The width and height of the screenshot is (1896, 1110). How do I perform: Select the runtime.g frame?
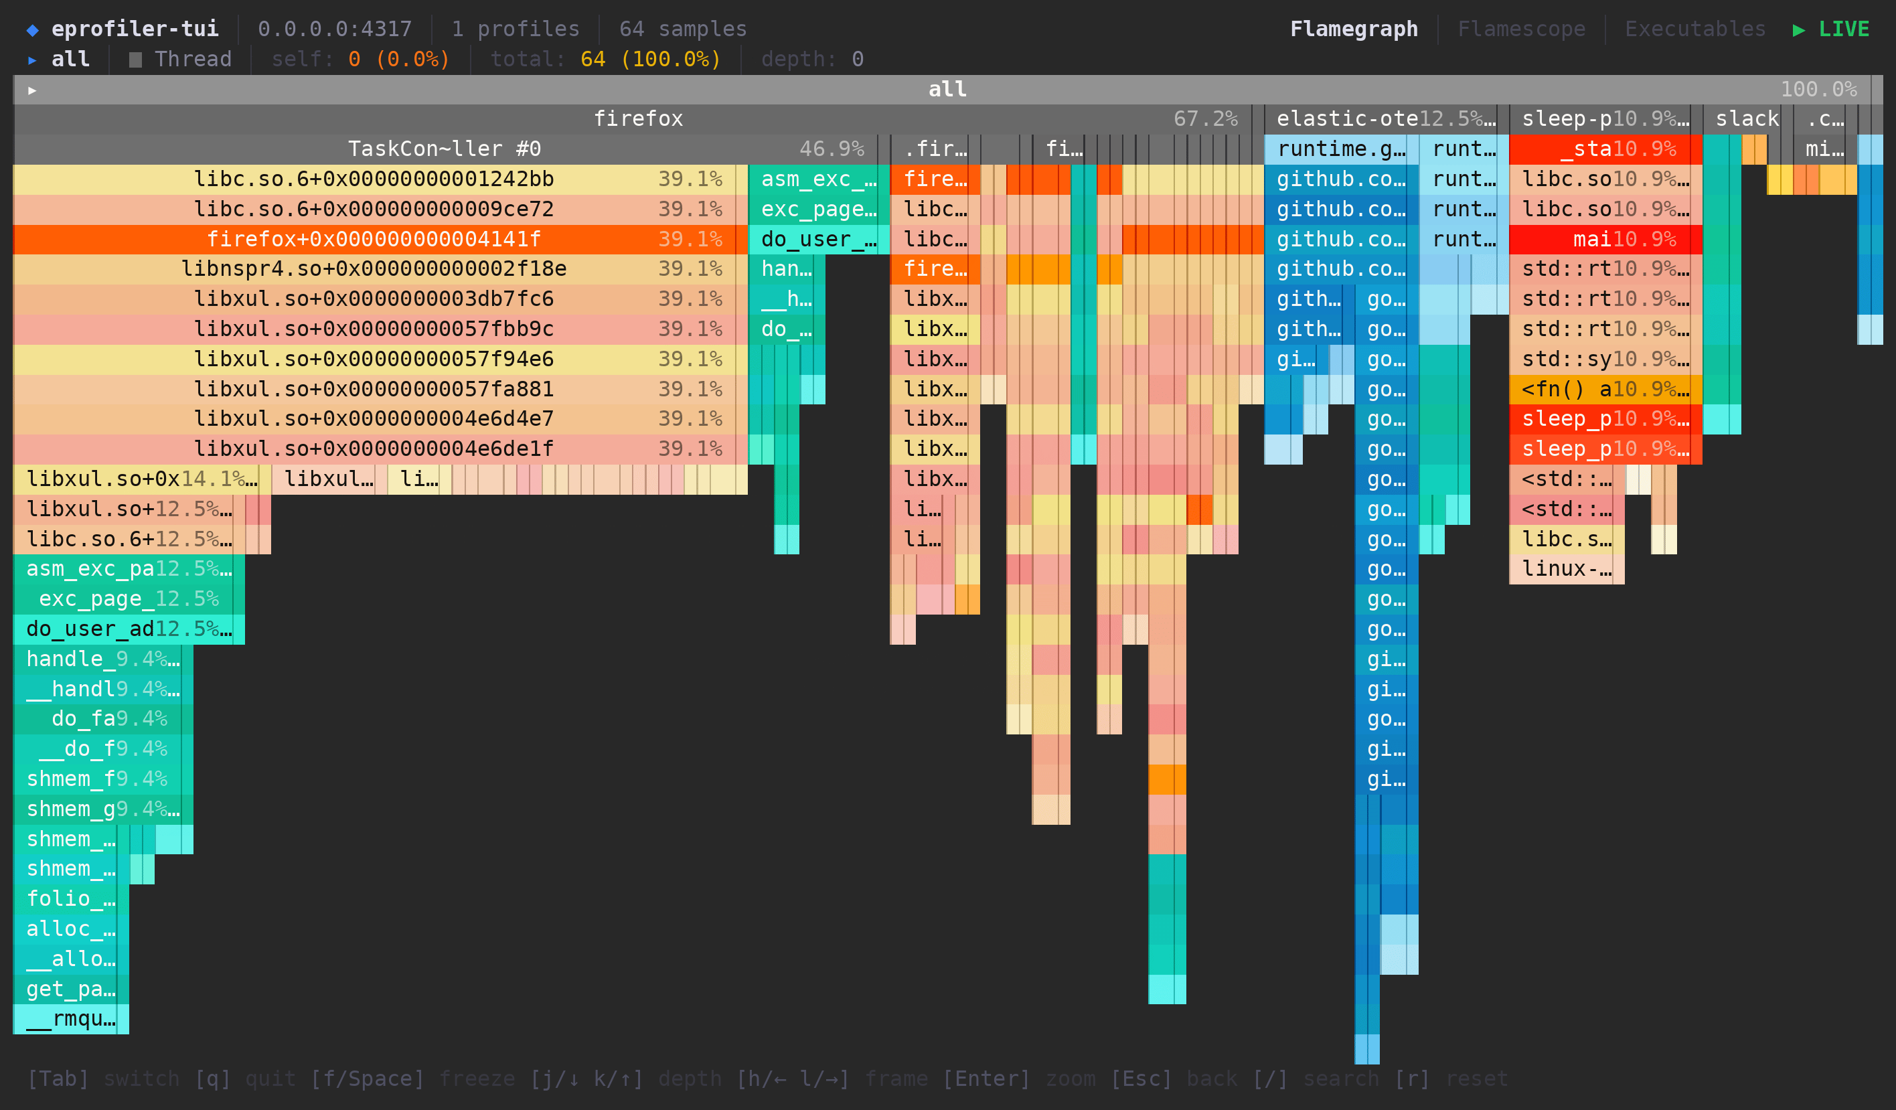(1342, 149)
